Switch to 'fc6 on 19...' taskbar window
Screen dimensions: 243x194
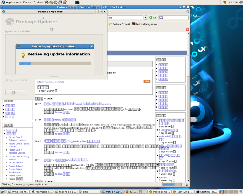coord(112,192)
